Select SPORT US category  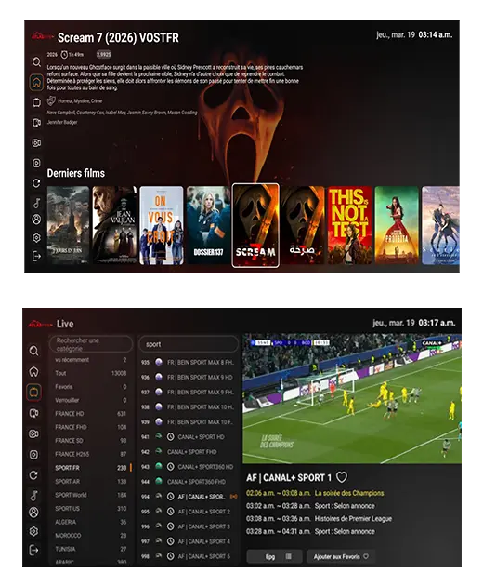[91, 508]
